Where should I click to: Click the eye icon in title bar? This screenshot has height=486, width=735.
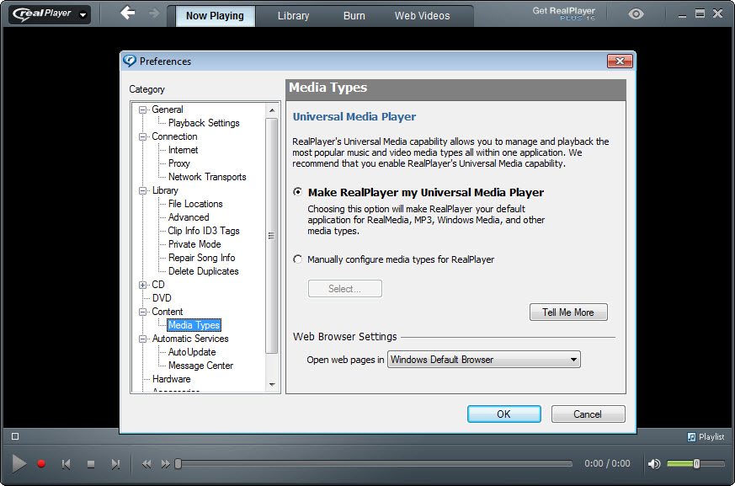636,14
